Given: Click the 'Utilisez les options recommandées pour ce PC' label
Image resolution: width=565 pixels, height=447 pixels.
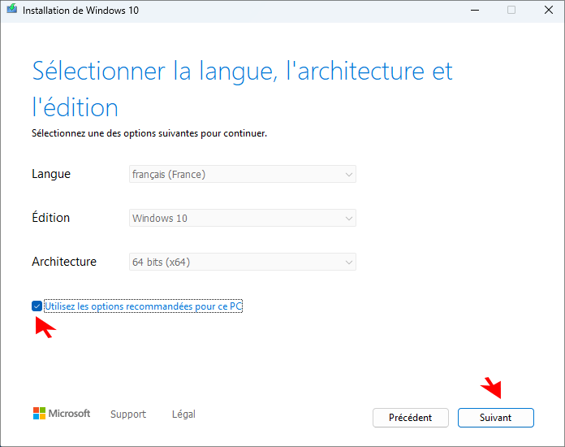Looking at the screenshot, I should click(x=143, y=306).
